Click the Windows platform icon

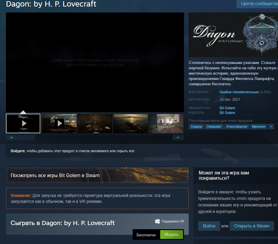click(x=157, y=221)
